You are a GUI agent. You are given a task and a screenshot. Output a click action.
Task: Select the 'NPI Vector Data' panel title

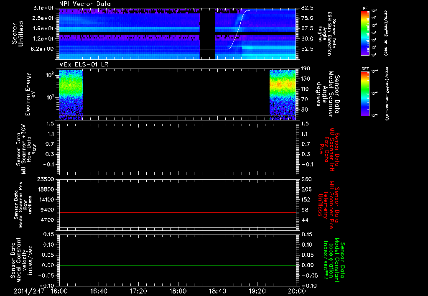click(85, 4)
